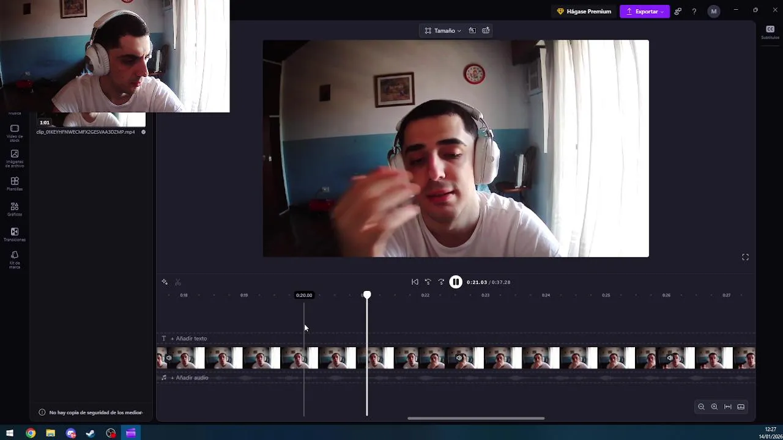
Task: Click the white playhead handle
Action: [x=367, y=295]
